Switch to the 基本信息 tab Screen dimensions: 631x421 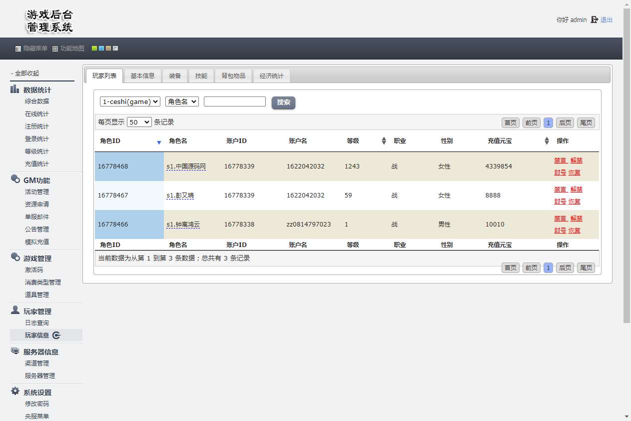142,76
